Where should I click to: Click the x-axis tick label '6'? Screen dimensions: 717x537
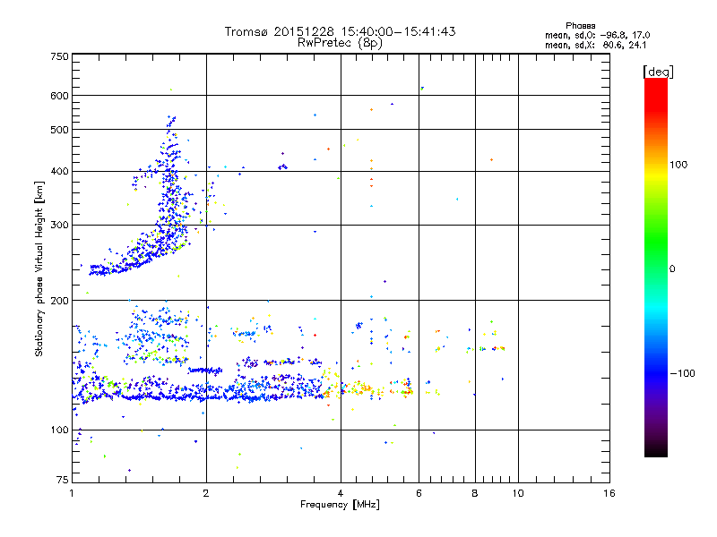419,493
